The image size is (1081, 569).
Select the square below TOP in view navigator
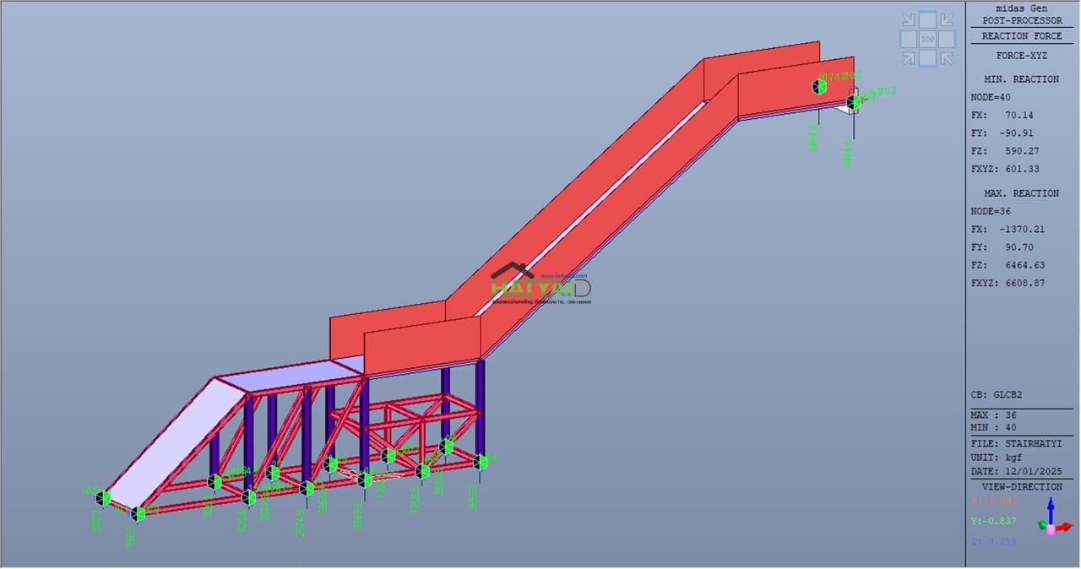(927, 58)
